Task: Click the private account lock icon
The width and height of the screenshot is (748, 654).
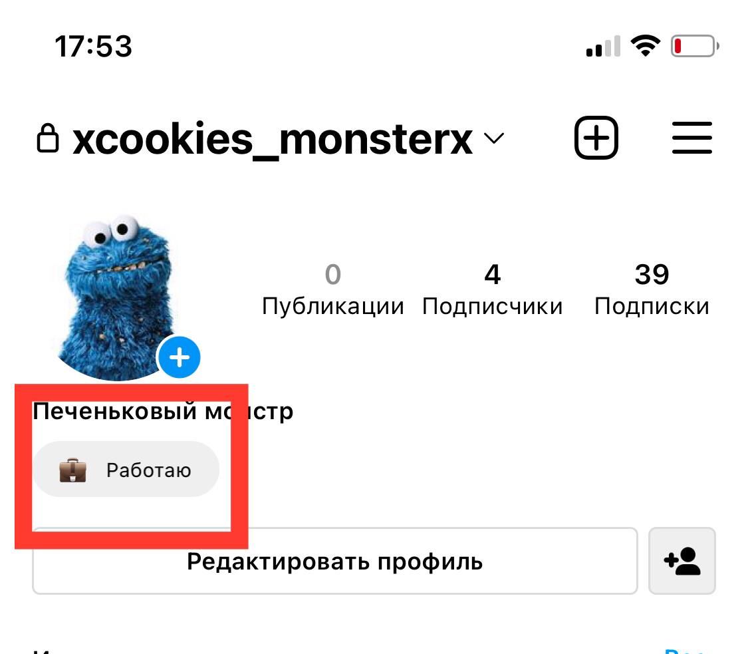Action: click(x=48, y=138)
